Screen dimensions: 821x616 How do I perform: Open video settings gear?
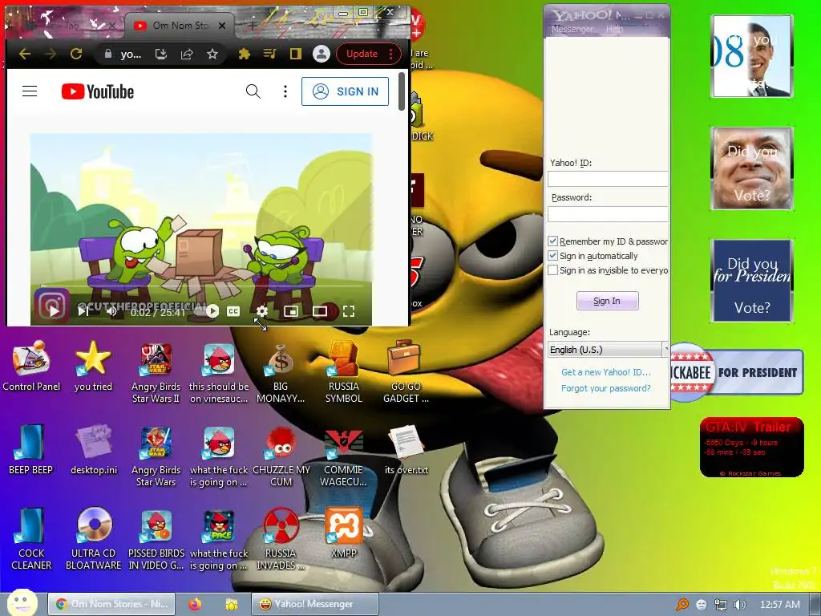point(262,311)
